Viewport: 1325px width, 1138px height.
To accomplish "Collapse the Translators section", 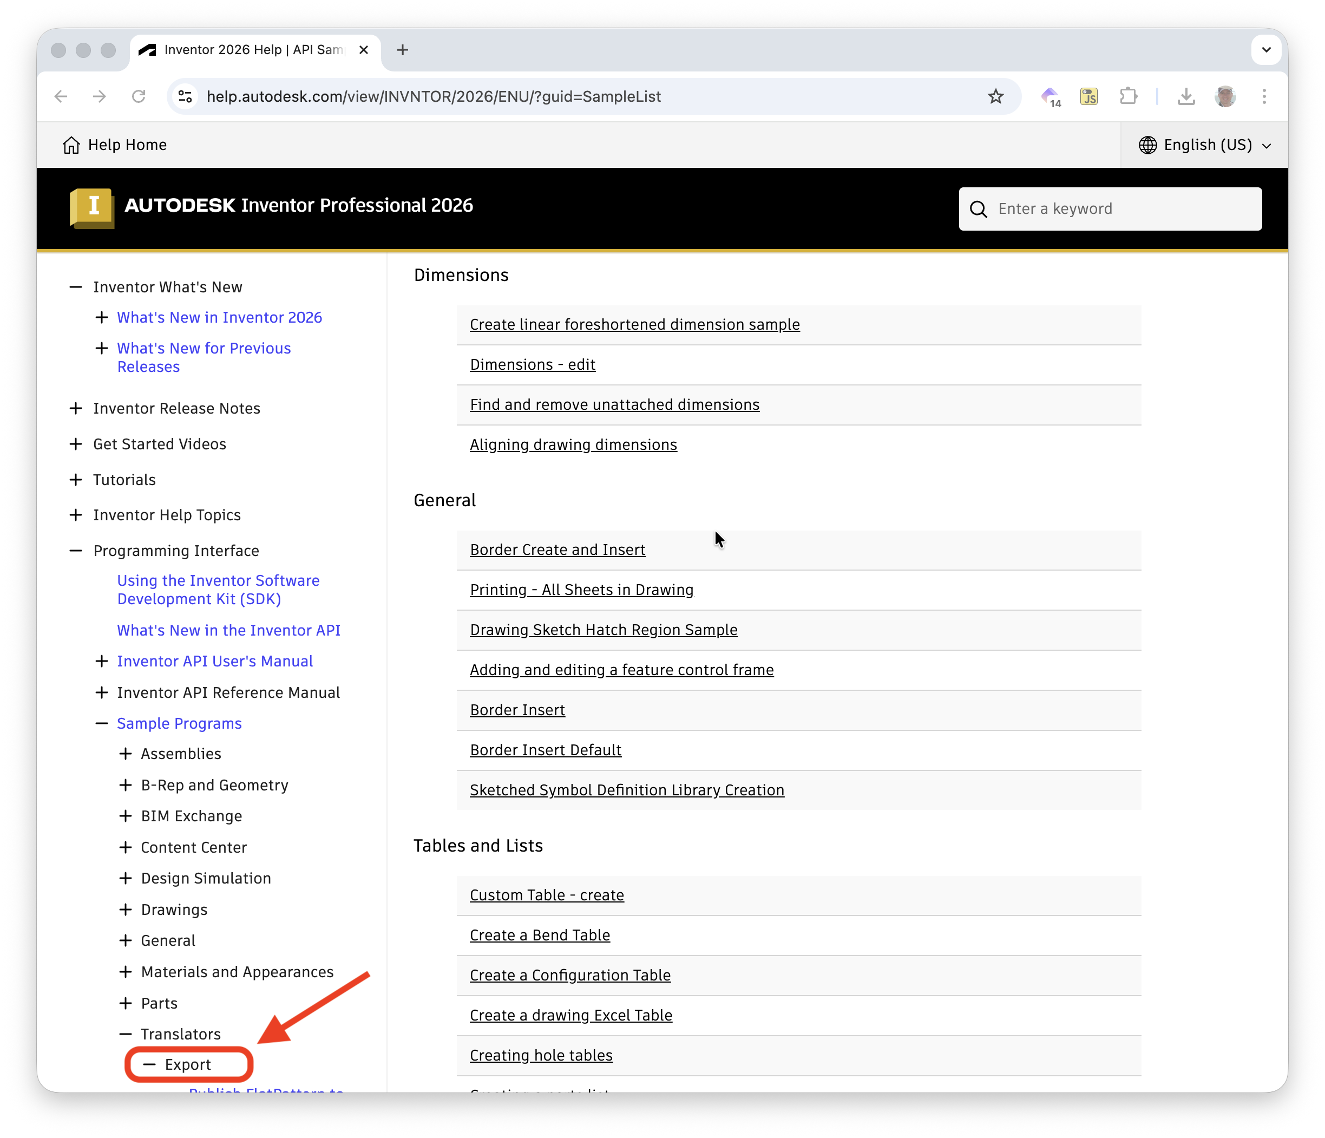I will [x=126, y=1034].
